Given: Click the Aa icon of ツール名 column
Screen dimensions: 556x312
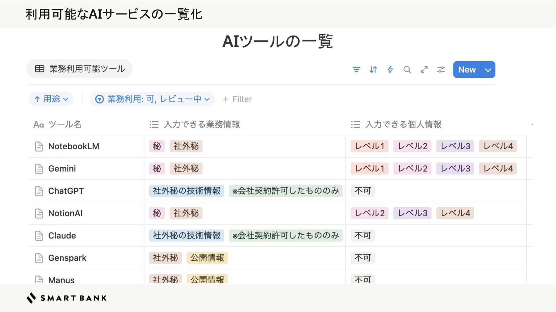Looking at the screenshot, I should [x=39, y=125].
